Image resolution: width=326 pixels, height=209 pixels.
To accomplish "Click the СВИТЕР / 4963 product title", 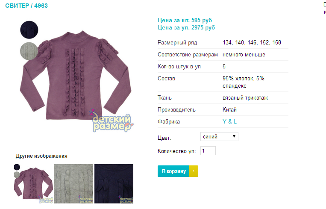I will [26, 6].
